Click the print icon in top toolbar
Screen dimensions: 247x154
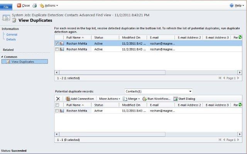[34, 6]
